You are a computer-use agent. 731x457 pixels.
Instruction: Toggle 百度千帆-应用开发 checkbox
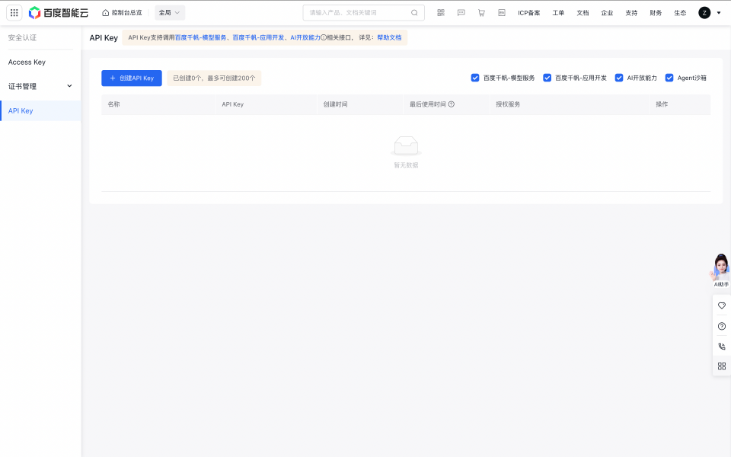point(547,78)
